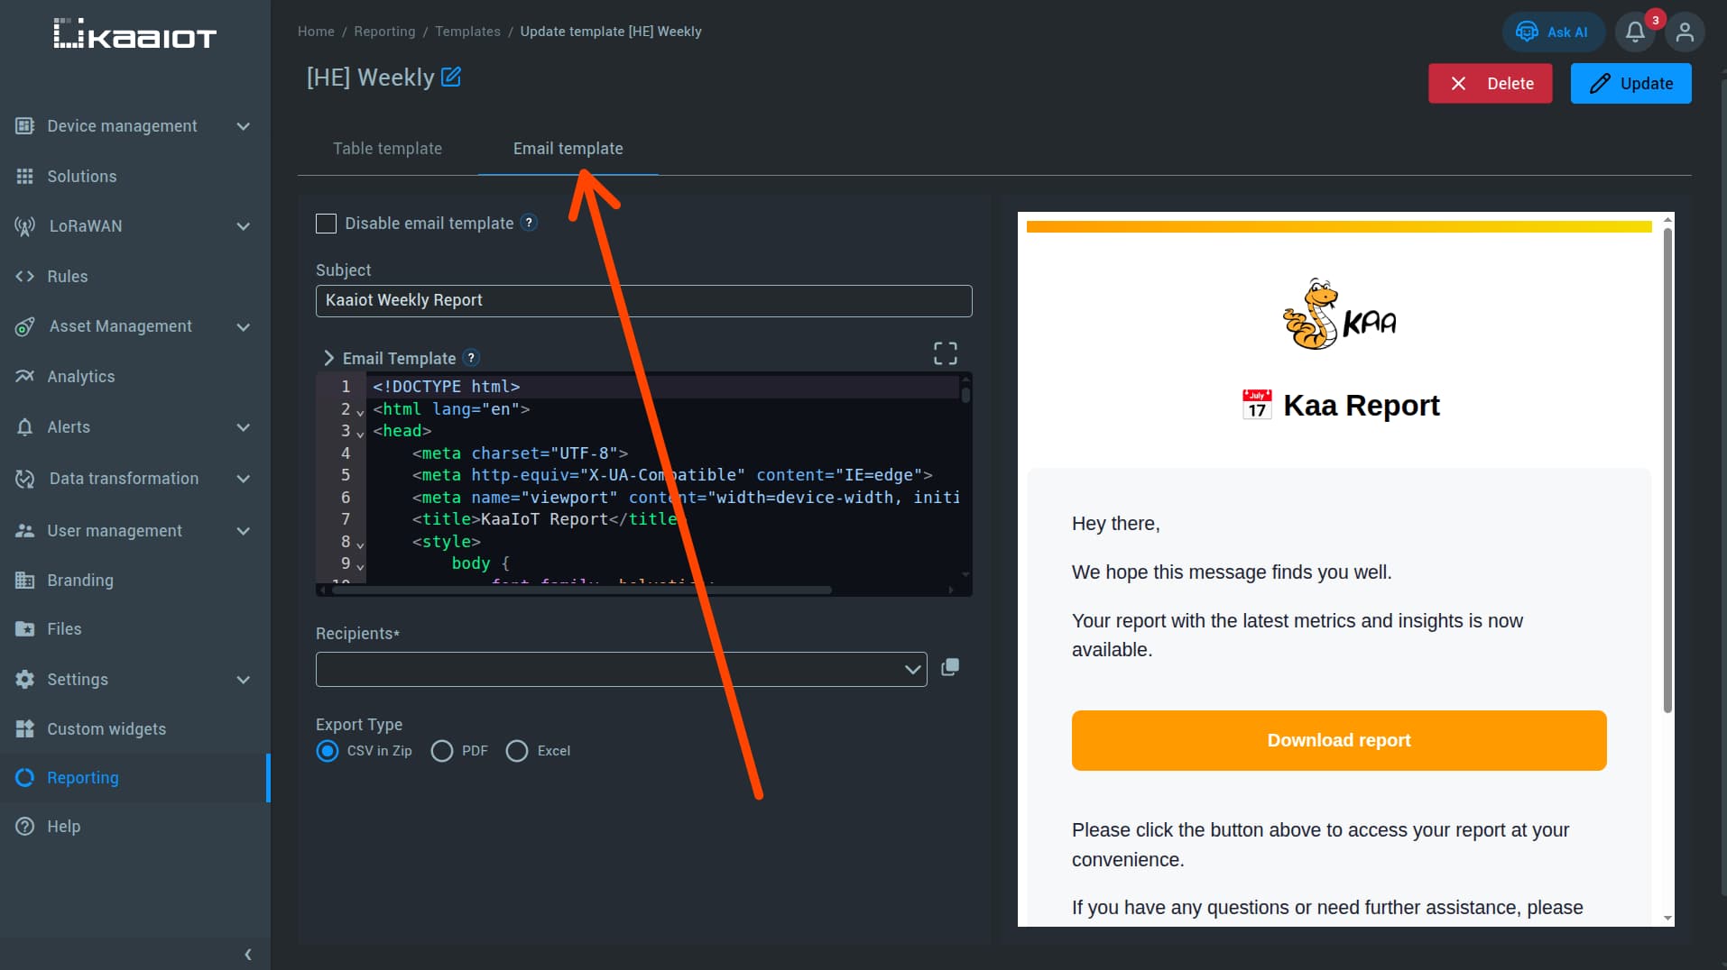
Task: Select PDF export type
Action: (442, 751)
